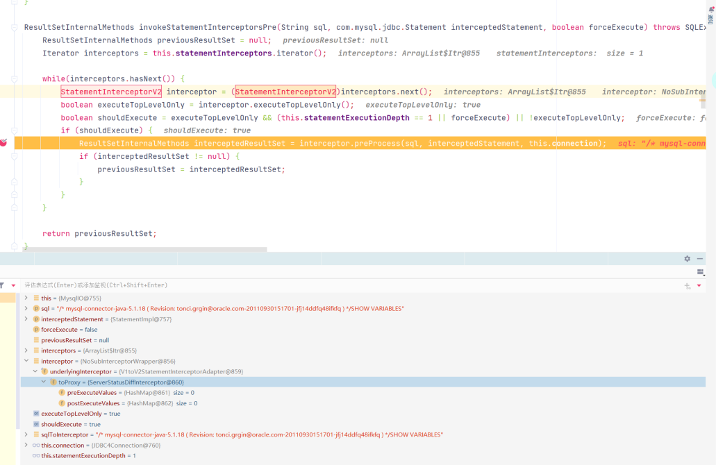This screenshot has width=716, height=465.
Task: Collapse the interceptor variable node
Action: 26,361
